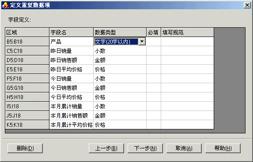Select row header K5:K18
The image size is (253, 162).
tap(27, 125)
